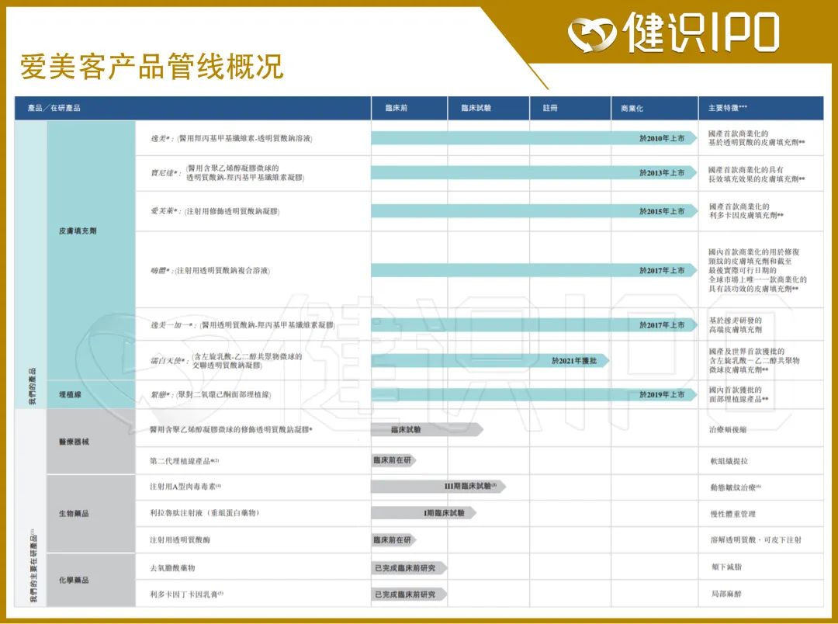Click 於2017年上市 label in the 嗨體 row
Screen dimensions: 838x624
(x=662, y=271)
